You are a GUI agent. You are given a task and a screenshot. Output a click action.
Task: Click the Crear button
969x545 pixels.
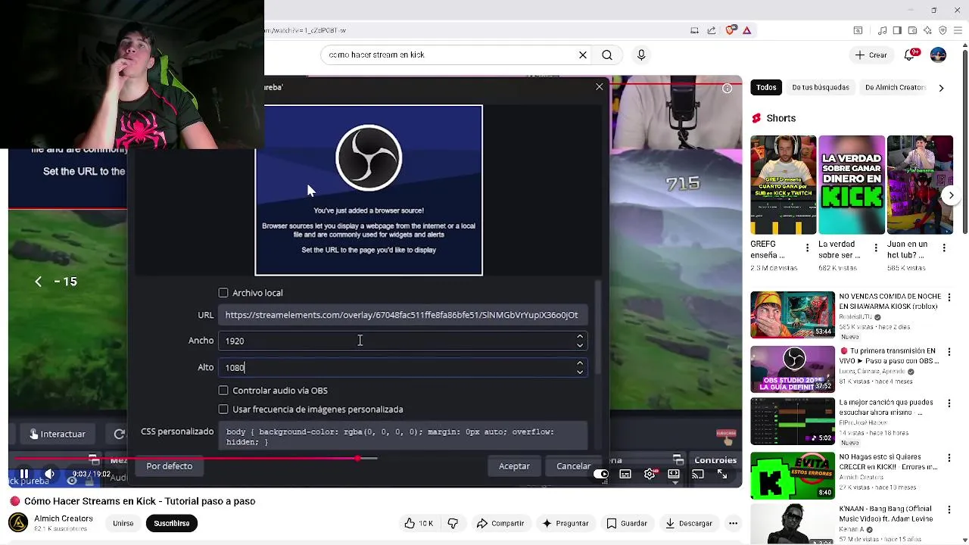[871, 54]
